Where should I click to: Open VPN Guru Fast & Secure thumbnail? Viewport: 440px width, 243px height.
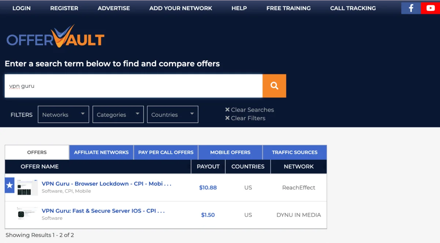pyautogui.click(x=27, y=214)
